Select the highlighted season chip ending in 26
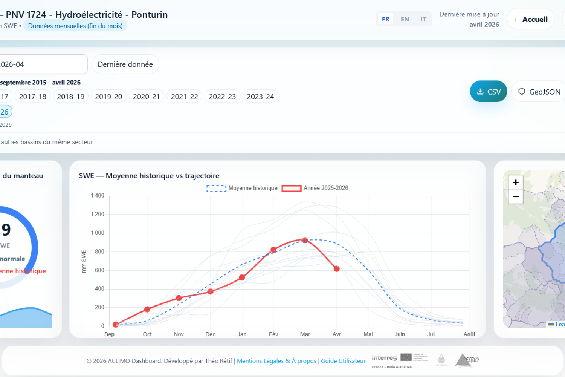565x377 pixels. 5,112
